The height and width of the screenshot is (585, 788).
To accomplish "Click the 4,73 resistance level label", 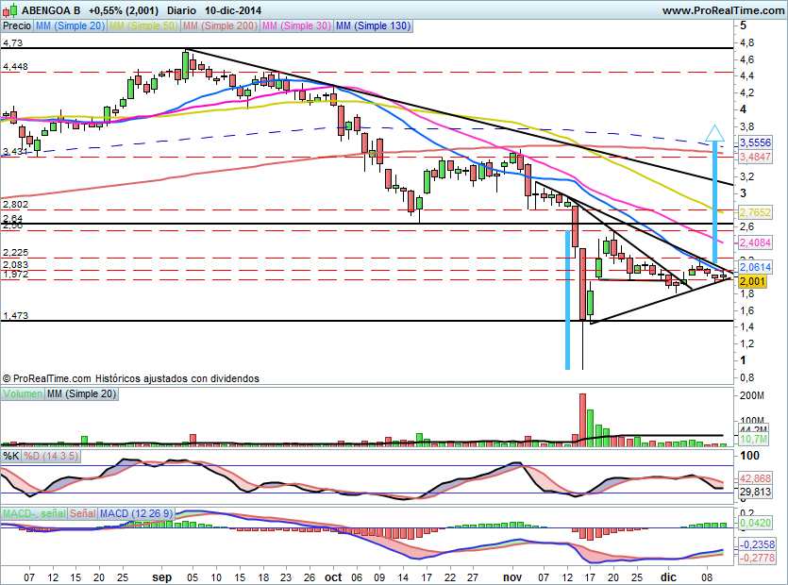I will pos(12,43).
